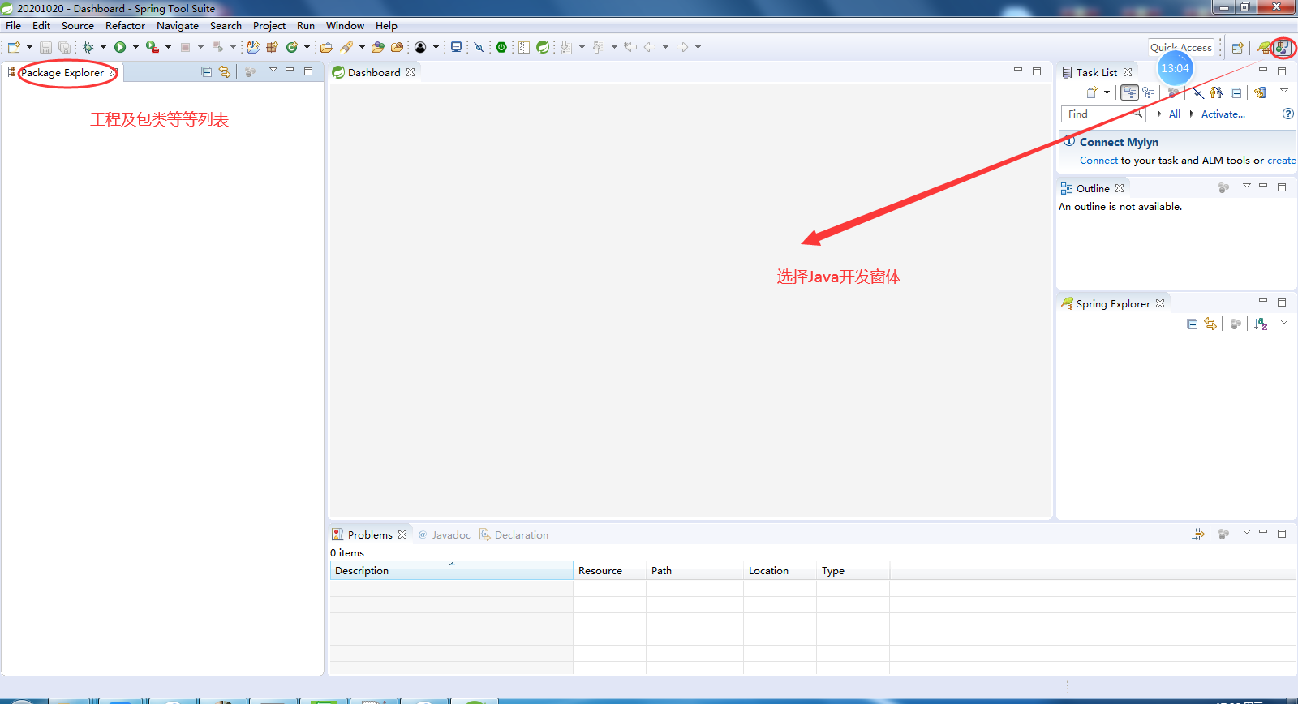Collapse All in Package Explorer
The width and height of the screenshot is (1298, 704).
pyautogui.click(x=206, y=72)
